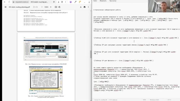Image resolution: width=180 pixels, height=101 pixels.
Task: Rotate the PDF document counterclockwise
Action: point(59,7)
